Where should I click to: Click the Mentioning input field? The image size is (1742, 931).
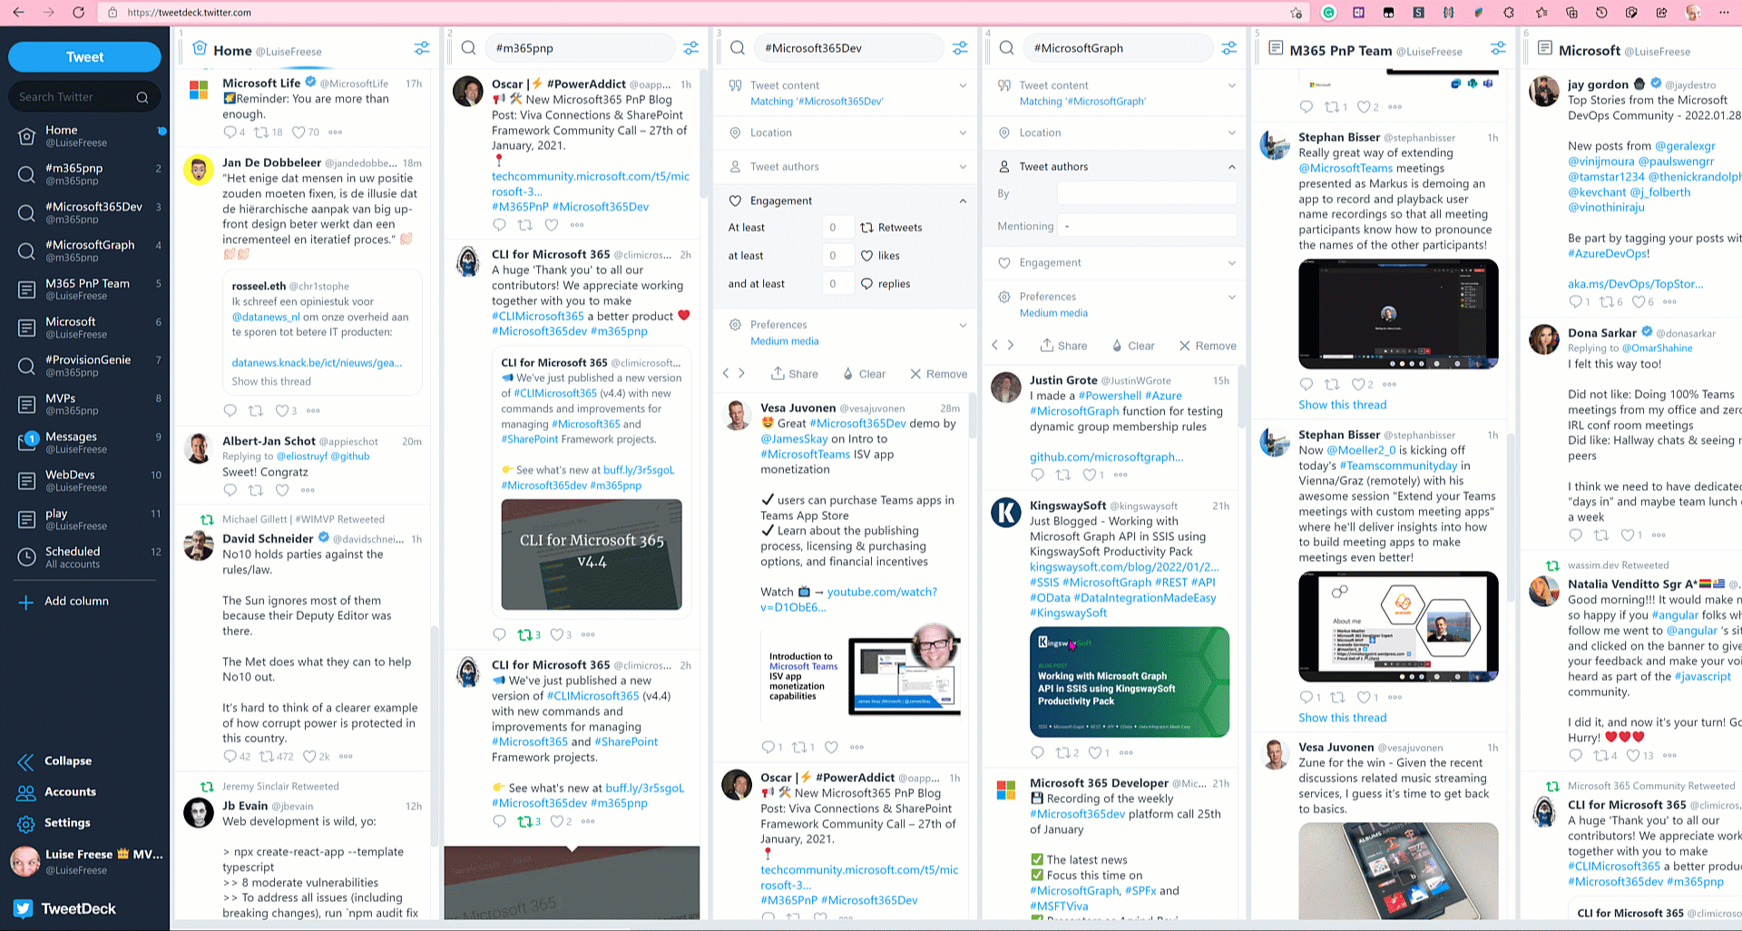point(1147,226)
